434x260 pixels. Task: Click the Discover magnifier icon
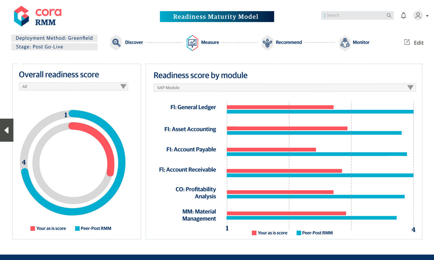116,43
